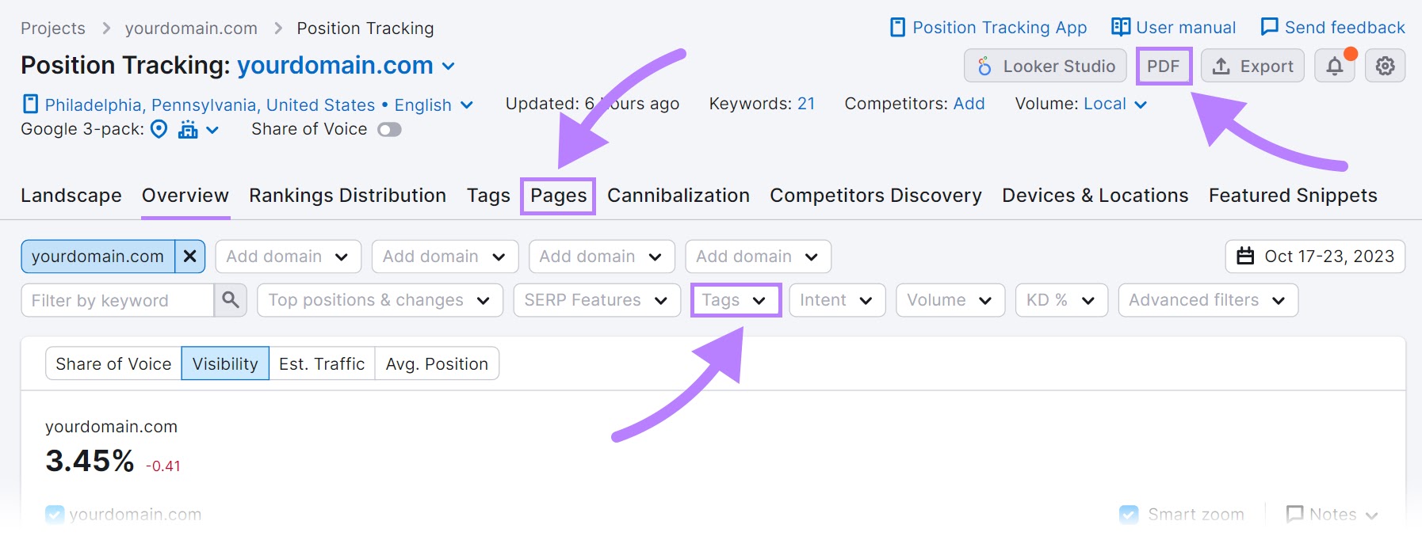Switch to the Devices & Locations tab
The width and height of the screenshot is (1422, 540).
click(1095, 196)
